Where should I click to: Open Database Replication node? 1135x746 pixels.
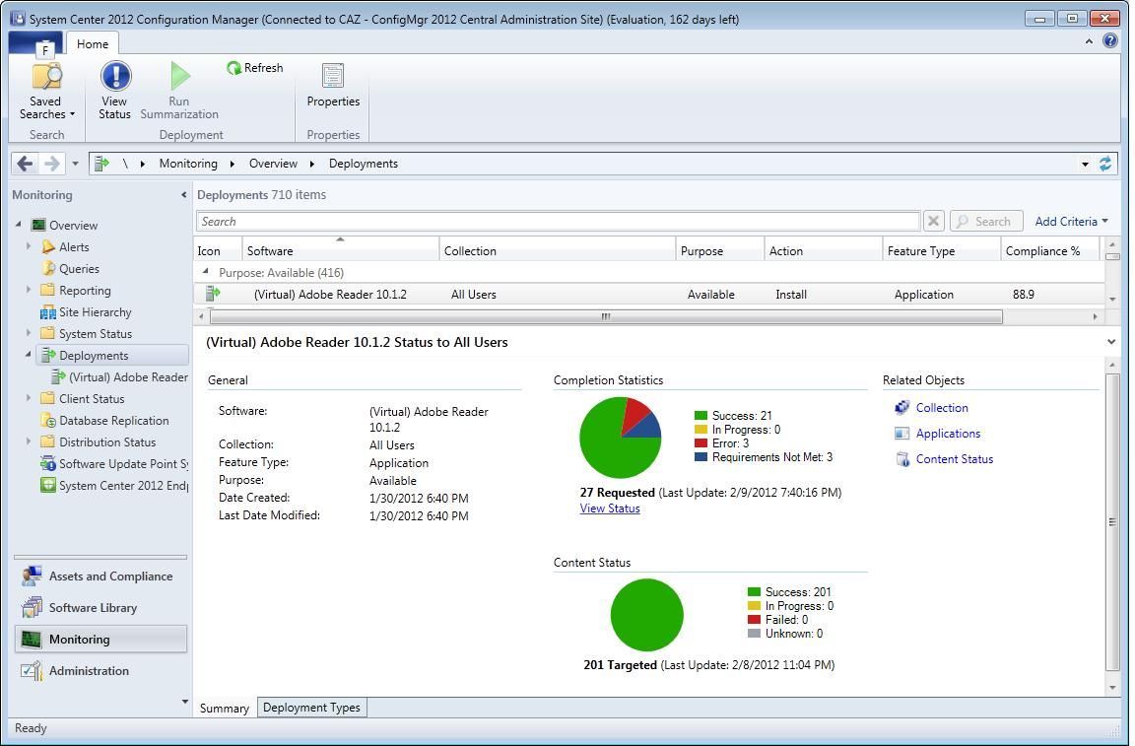(x=113, y=421)
